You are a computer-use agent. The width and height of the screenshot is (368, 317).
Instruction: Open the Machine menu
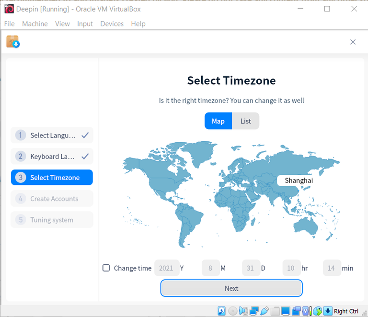[x=34, y=23]
